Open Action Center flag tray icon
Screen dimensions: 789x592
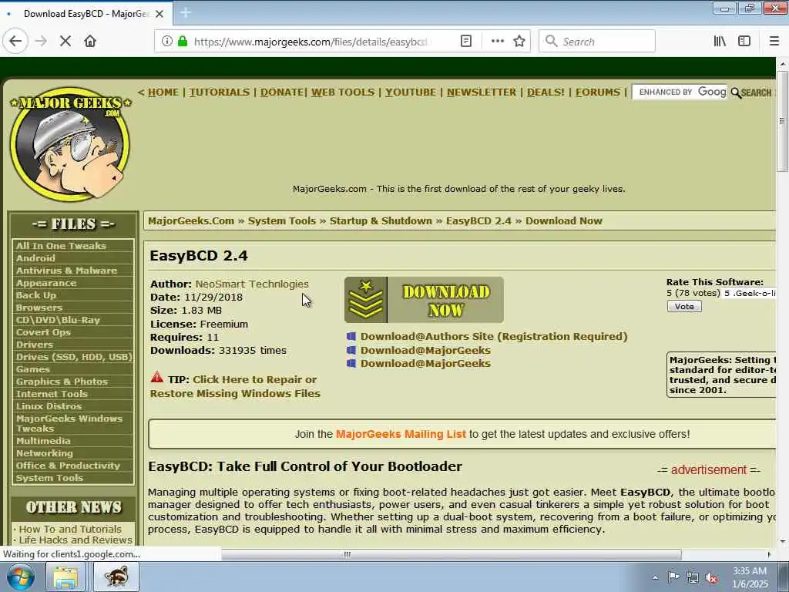point(673,577)
